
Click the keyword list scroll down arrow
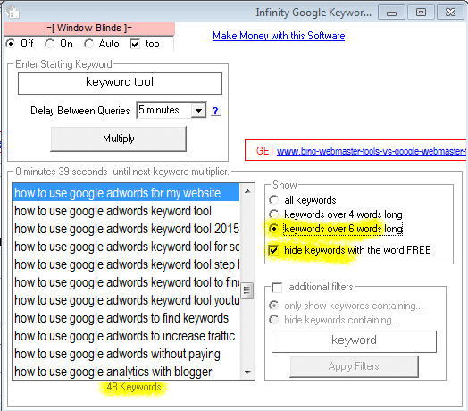click(x=247, y=373)
